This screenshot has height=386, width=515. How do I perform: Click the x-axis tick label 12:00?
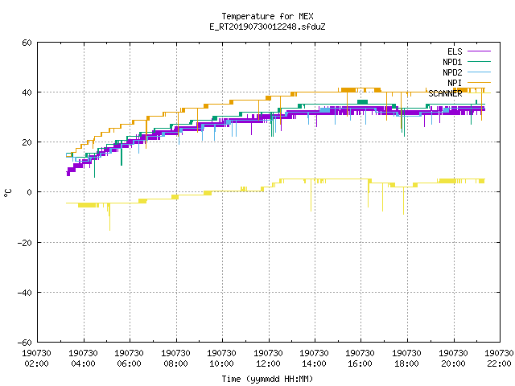tap(268, 363)
